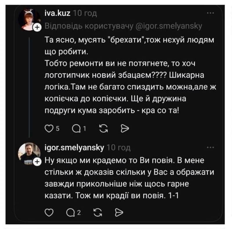Open the igor.smelyansky profile by username
Viewport: 232px width, 229px height.
click(x=75, y=148)
